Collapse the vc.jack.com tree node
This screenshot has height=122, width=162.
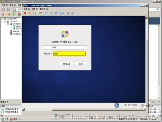pyautogui.click(x=2, y=19)
